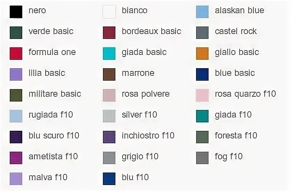Screen dimensions: 292x192
Task: Pick the marrone brown swatch
Action: coord(109,74)
